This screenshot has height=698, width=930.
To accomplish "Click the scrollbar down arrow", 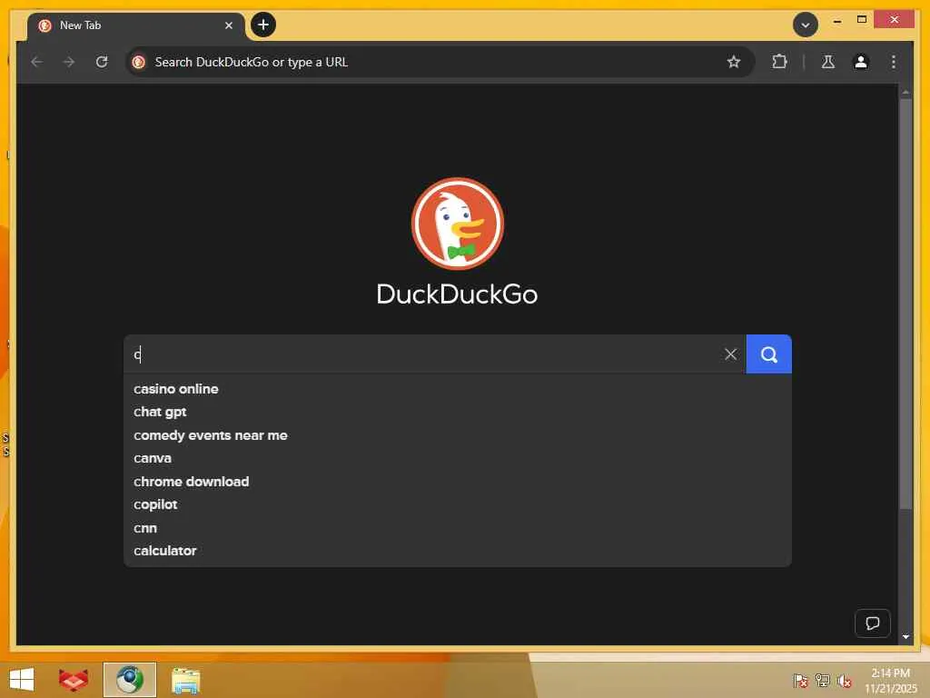I will 905,636.
